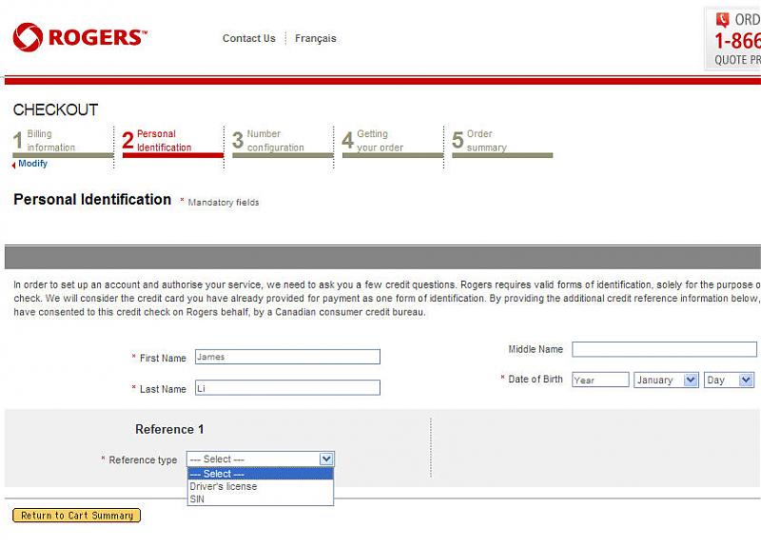This screenshot has height=548, width=761.
Task: Open the birth month dropdown
Action: (666, 380)
